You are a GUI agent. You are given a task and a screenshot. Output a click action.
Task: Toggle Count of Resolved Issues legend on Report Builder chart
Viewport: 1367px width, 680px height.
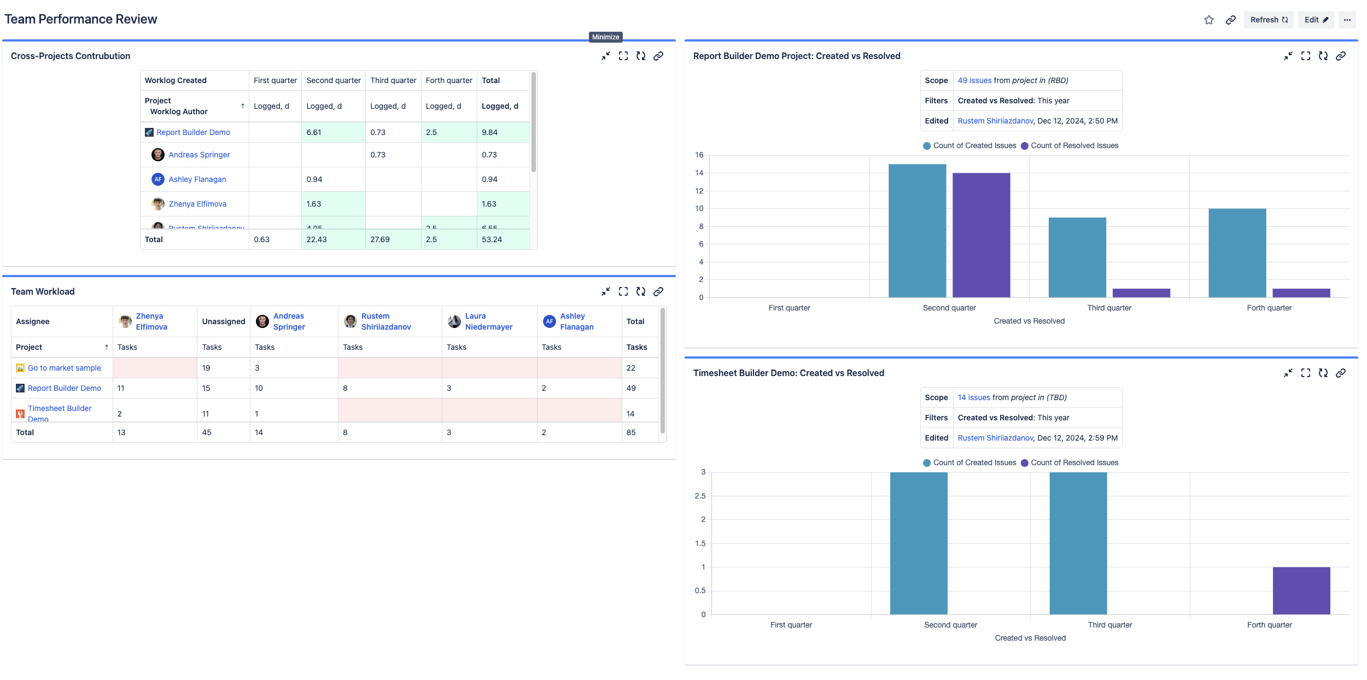tap(1071, 145)
